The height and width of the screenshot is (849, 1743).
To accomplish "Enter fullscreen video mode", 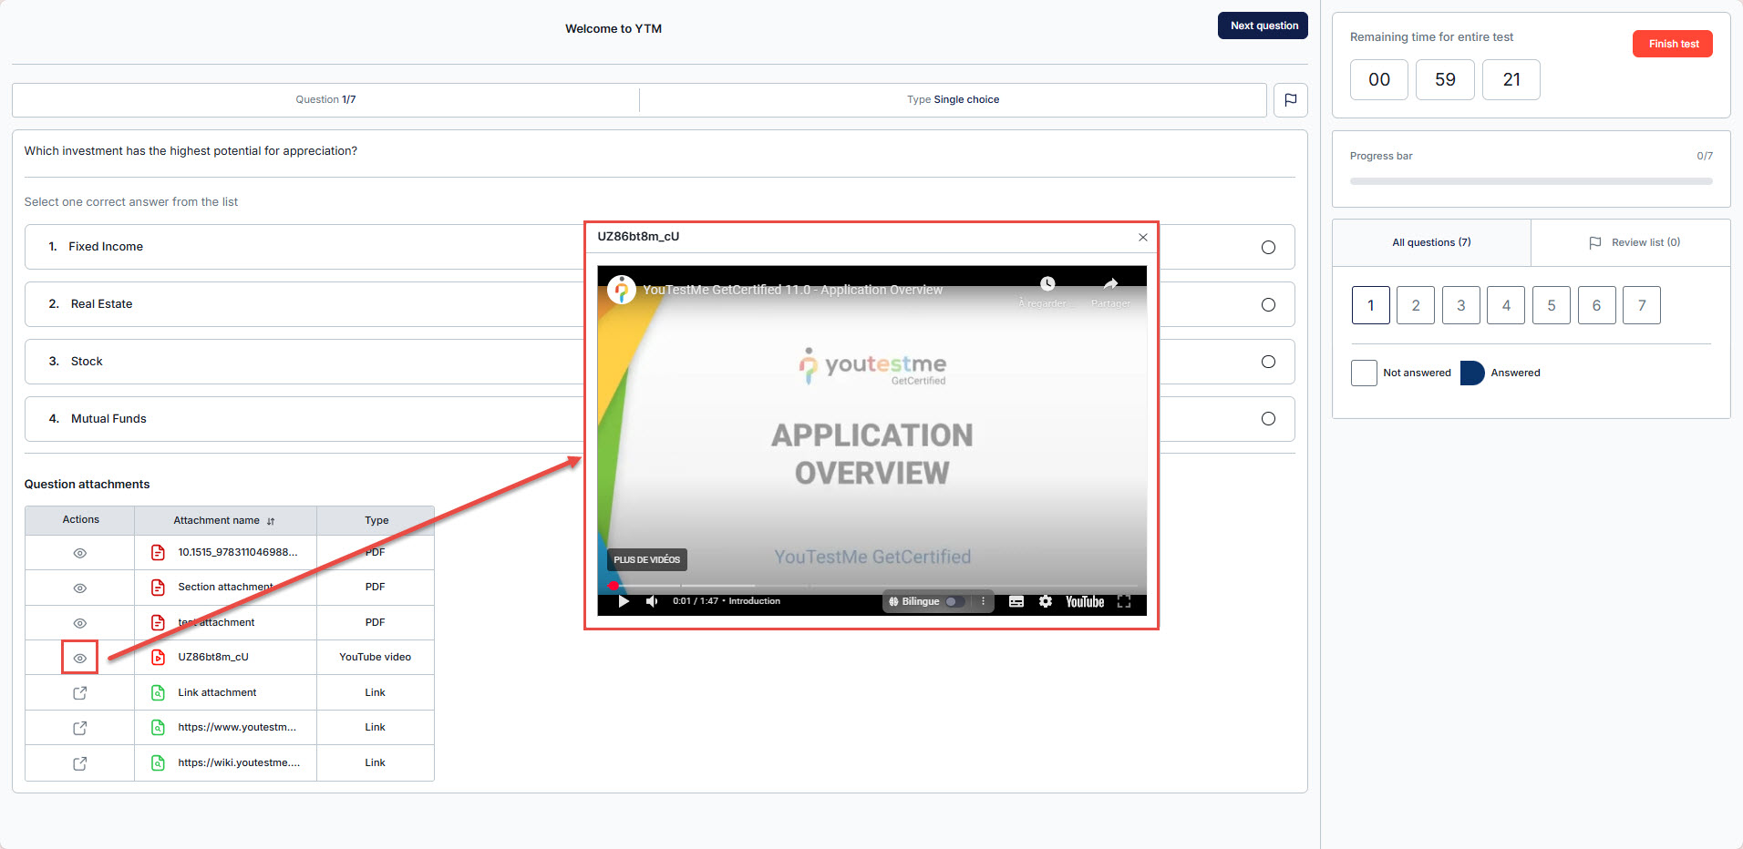I will [x=1124, y=601].
